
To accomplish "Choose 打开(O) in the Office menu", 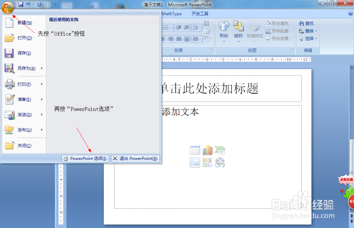I will click(x=24, y=38).
